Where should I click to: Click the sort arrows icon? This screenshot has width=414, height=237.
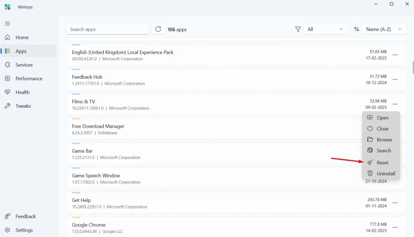(x=356, y=29)
